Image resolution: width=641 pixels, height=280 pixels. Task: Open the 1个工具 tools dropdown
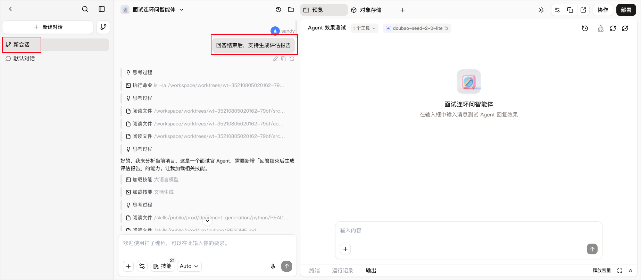tap(364, 28)
